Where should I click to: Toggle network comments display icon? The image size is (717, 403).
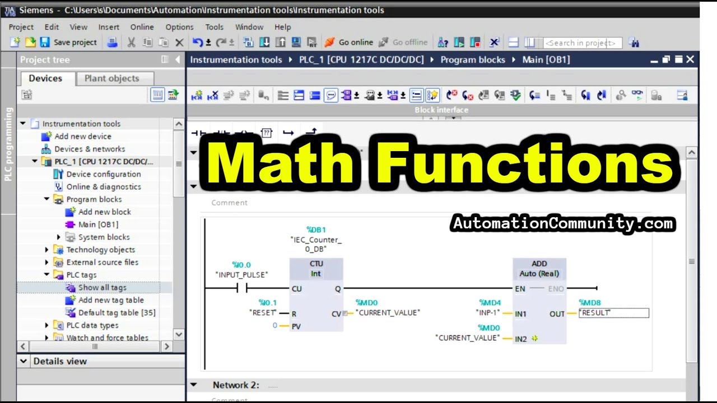coord(416,95)
